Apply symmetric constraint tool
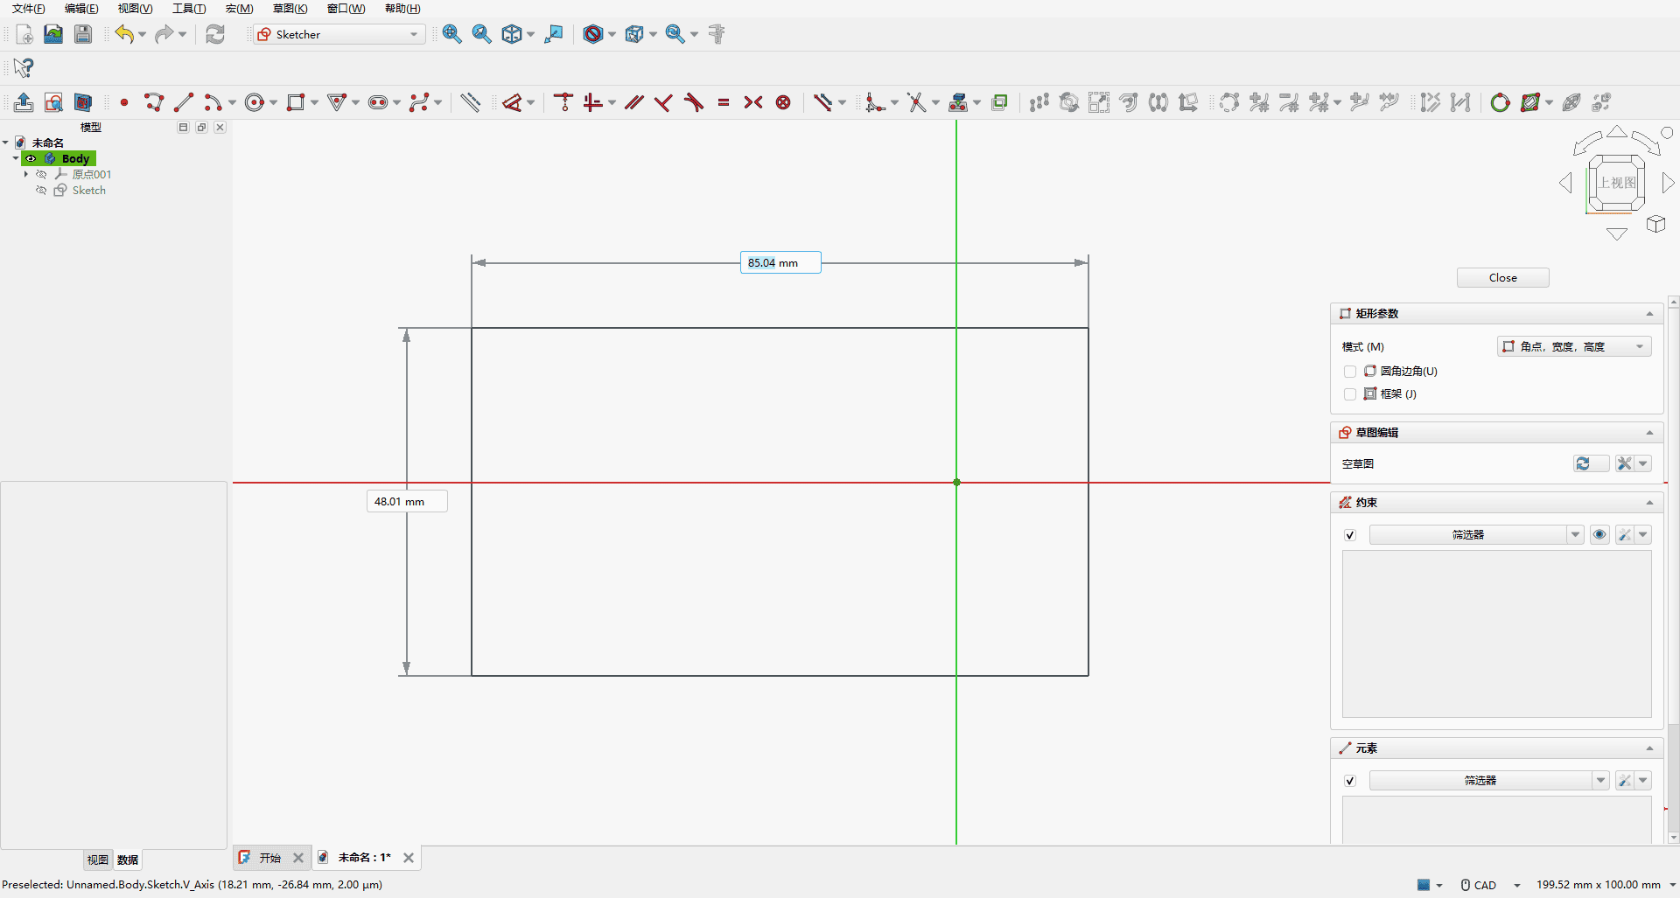Screen dimensions: 1680x898 point(753,102)
